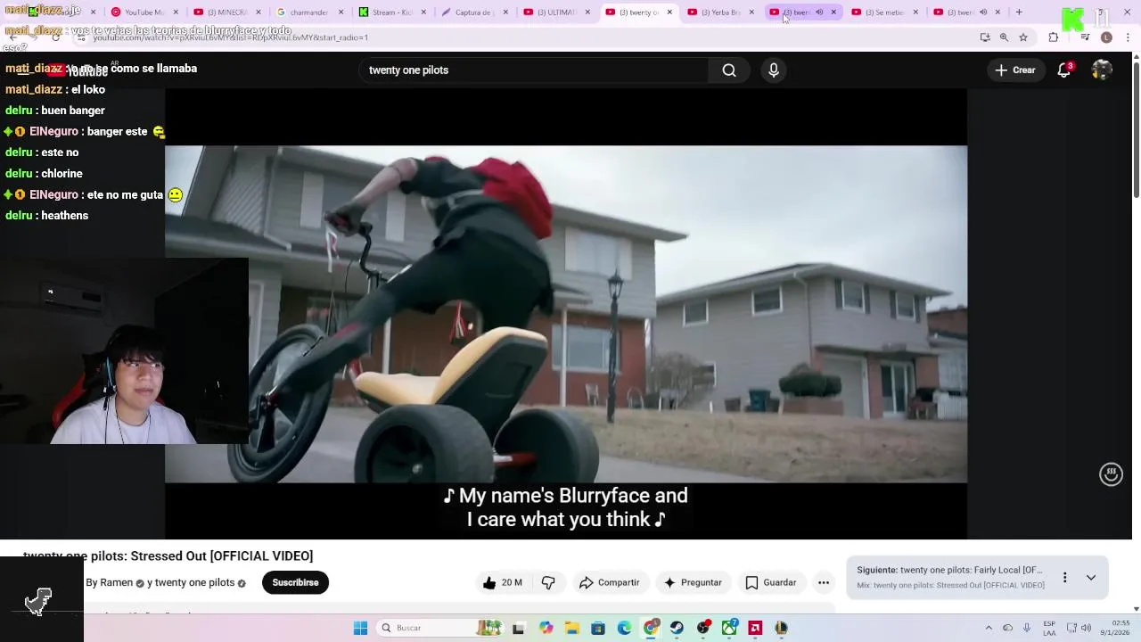This screenshot has width=1141, height=642.
Task: Click the 'Stressed Out [OFFICIAL VIDEO]' title
Action: click(x=222, y=556)
